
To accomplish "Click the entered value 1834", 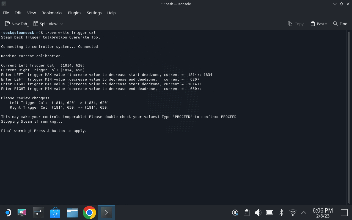I will point(208,75).
